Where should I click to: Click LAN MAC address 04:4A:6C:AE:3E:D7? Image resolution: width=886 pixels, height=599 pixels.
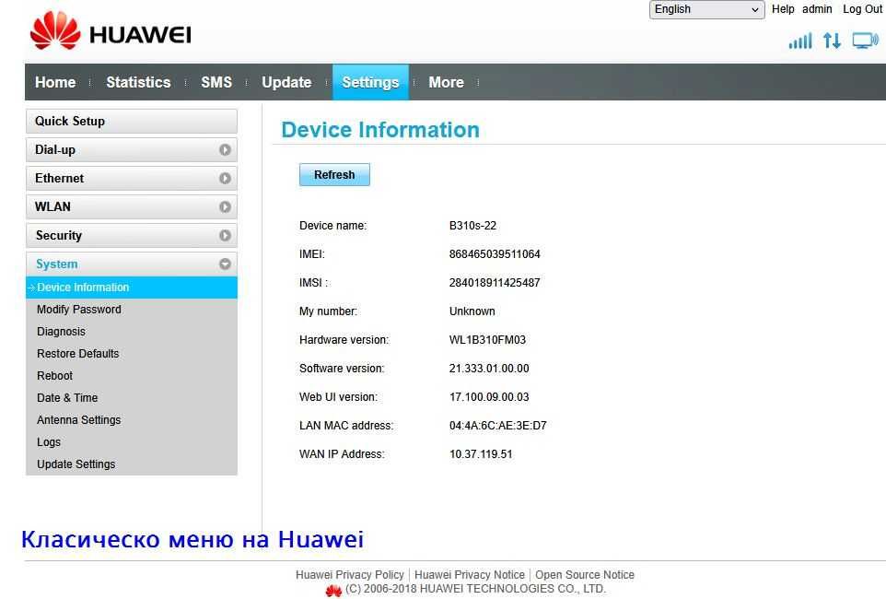(498, 426)
